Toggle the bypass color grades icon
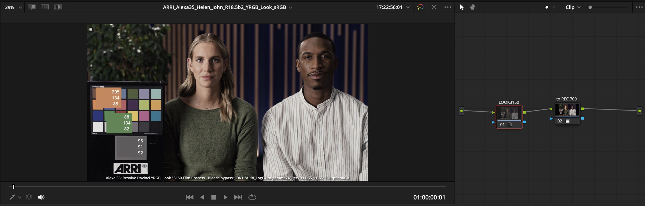 (420, 7)
